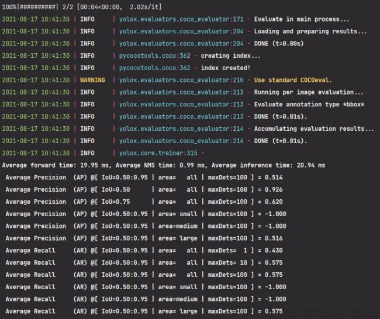Click the 'Loading and preparing results...' message

point(310,32)
